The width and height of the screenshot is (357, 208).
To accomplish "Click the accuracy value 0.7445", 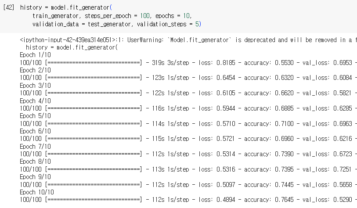I will pyautogui.click(x=284, y=185).
